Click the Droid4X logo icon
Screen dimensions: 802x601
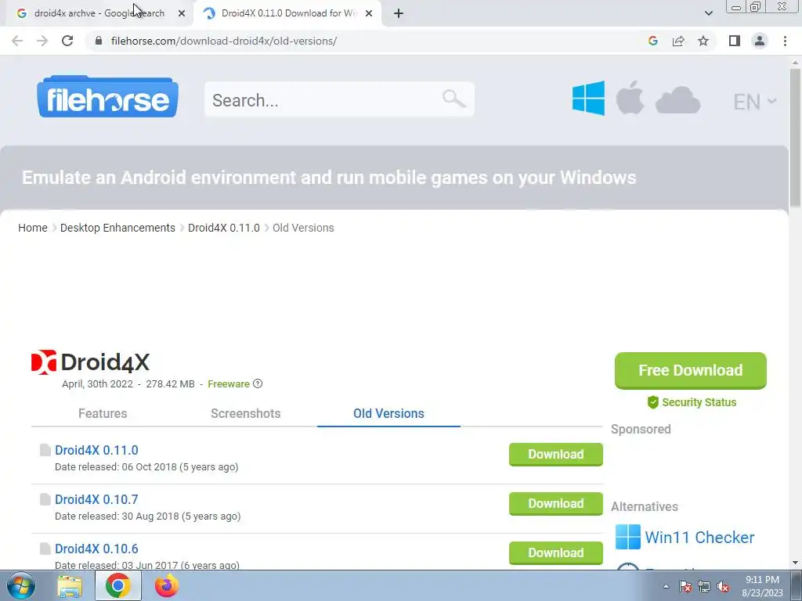[44, 362]
